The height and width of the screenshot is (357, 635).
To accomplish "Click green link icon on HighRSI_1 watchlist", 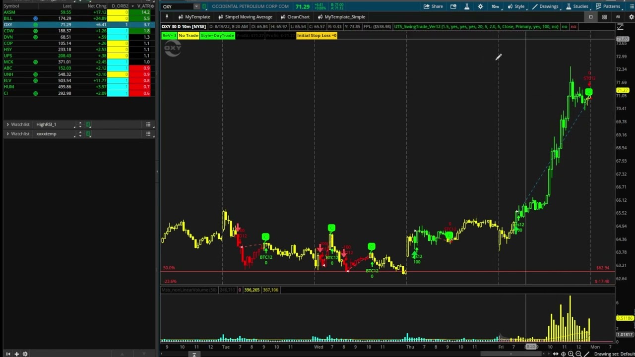I will (88, 124).
